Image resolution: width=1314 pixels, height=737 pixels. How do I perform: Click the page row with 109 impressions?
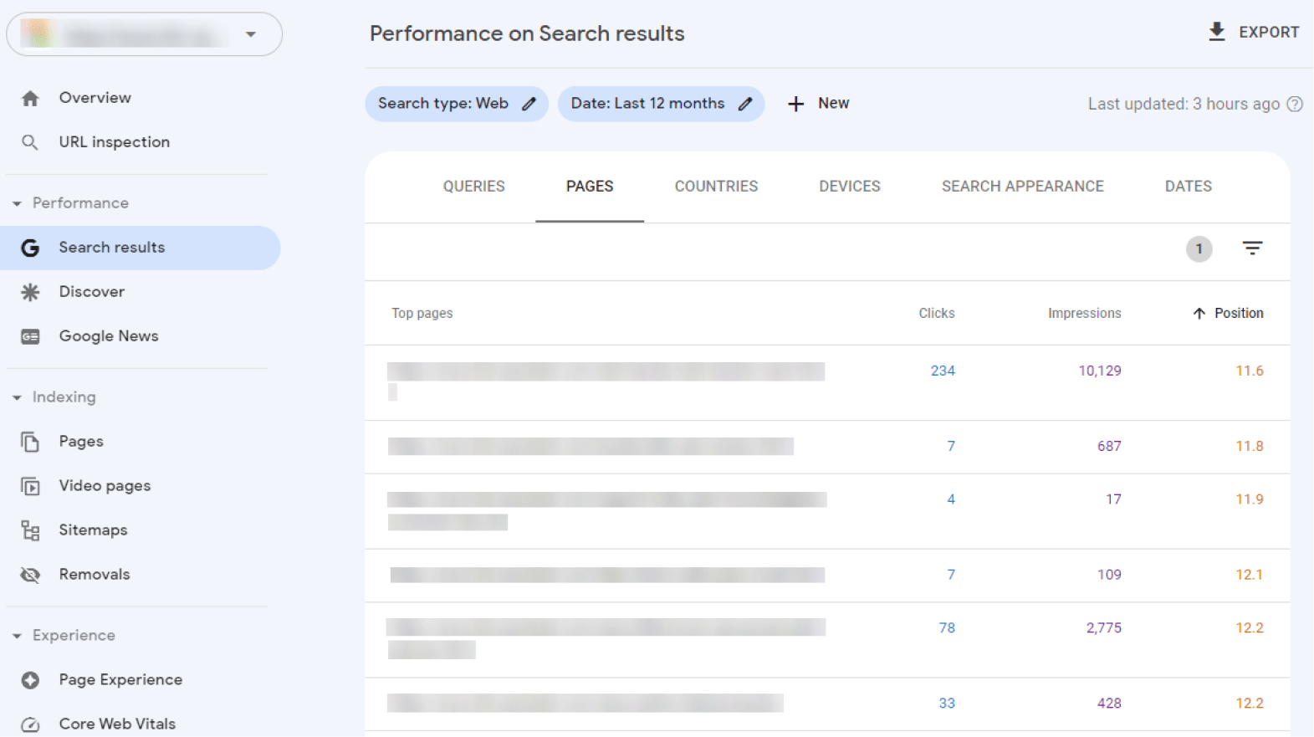(827, 576)
